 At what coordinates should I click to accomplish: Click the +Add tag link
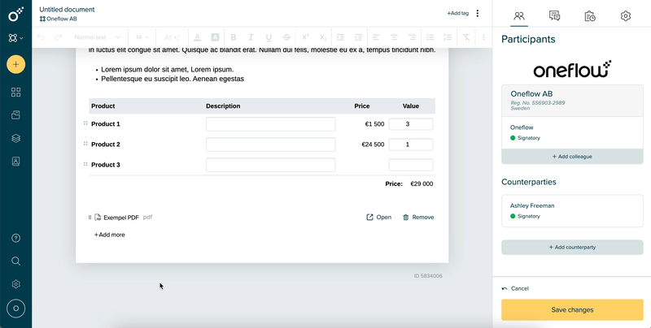click(x=457, y=13)
